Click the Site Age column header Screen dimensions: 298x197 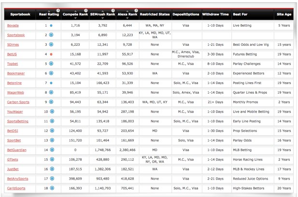coord(284,14)
